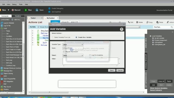174x98 pixels.
Task: Open Queue Category link
Action: coord(156,90)
